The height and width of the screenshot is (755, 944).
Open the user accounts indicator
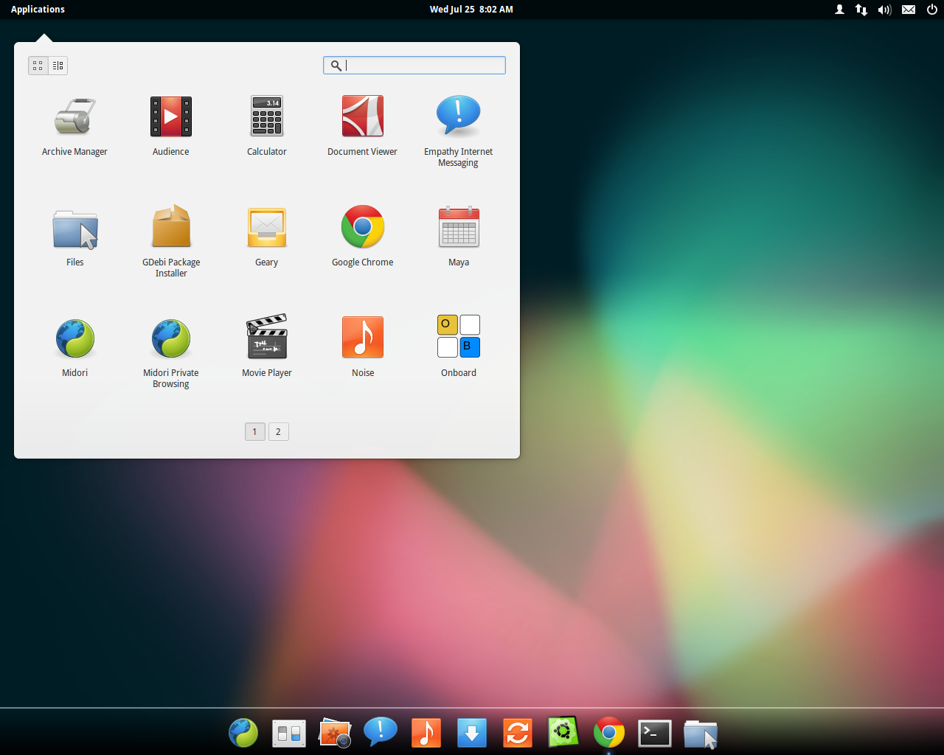click(x=839, y=10)
